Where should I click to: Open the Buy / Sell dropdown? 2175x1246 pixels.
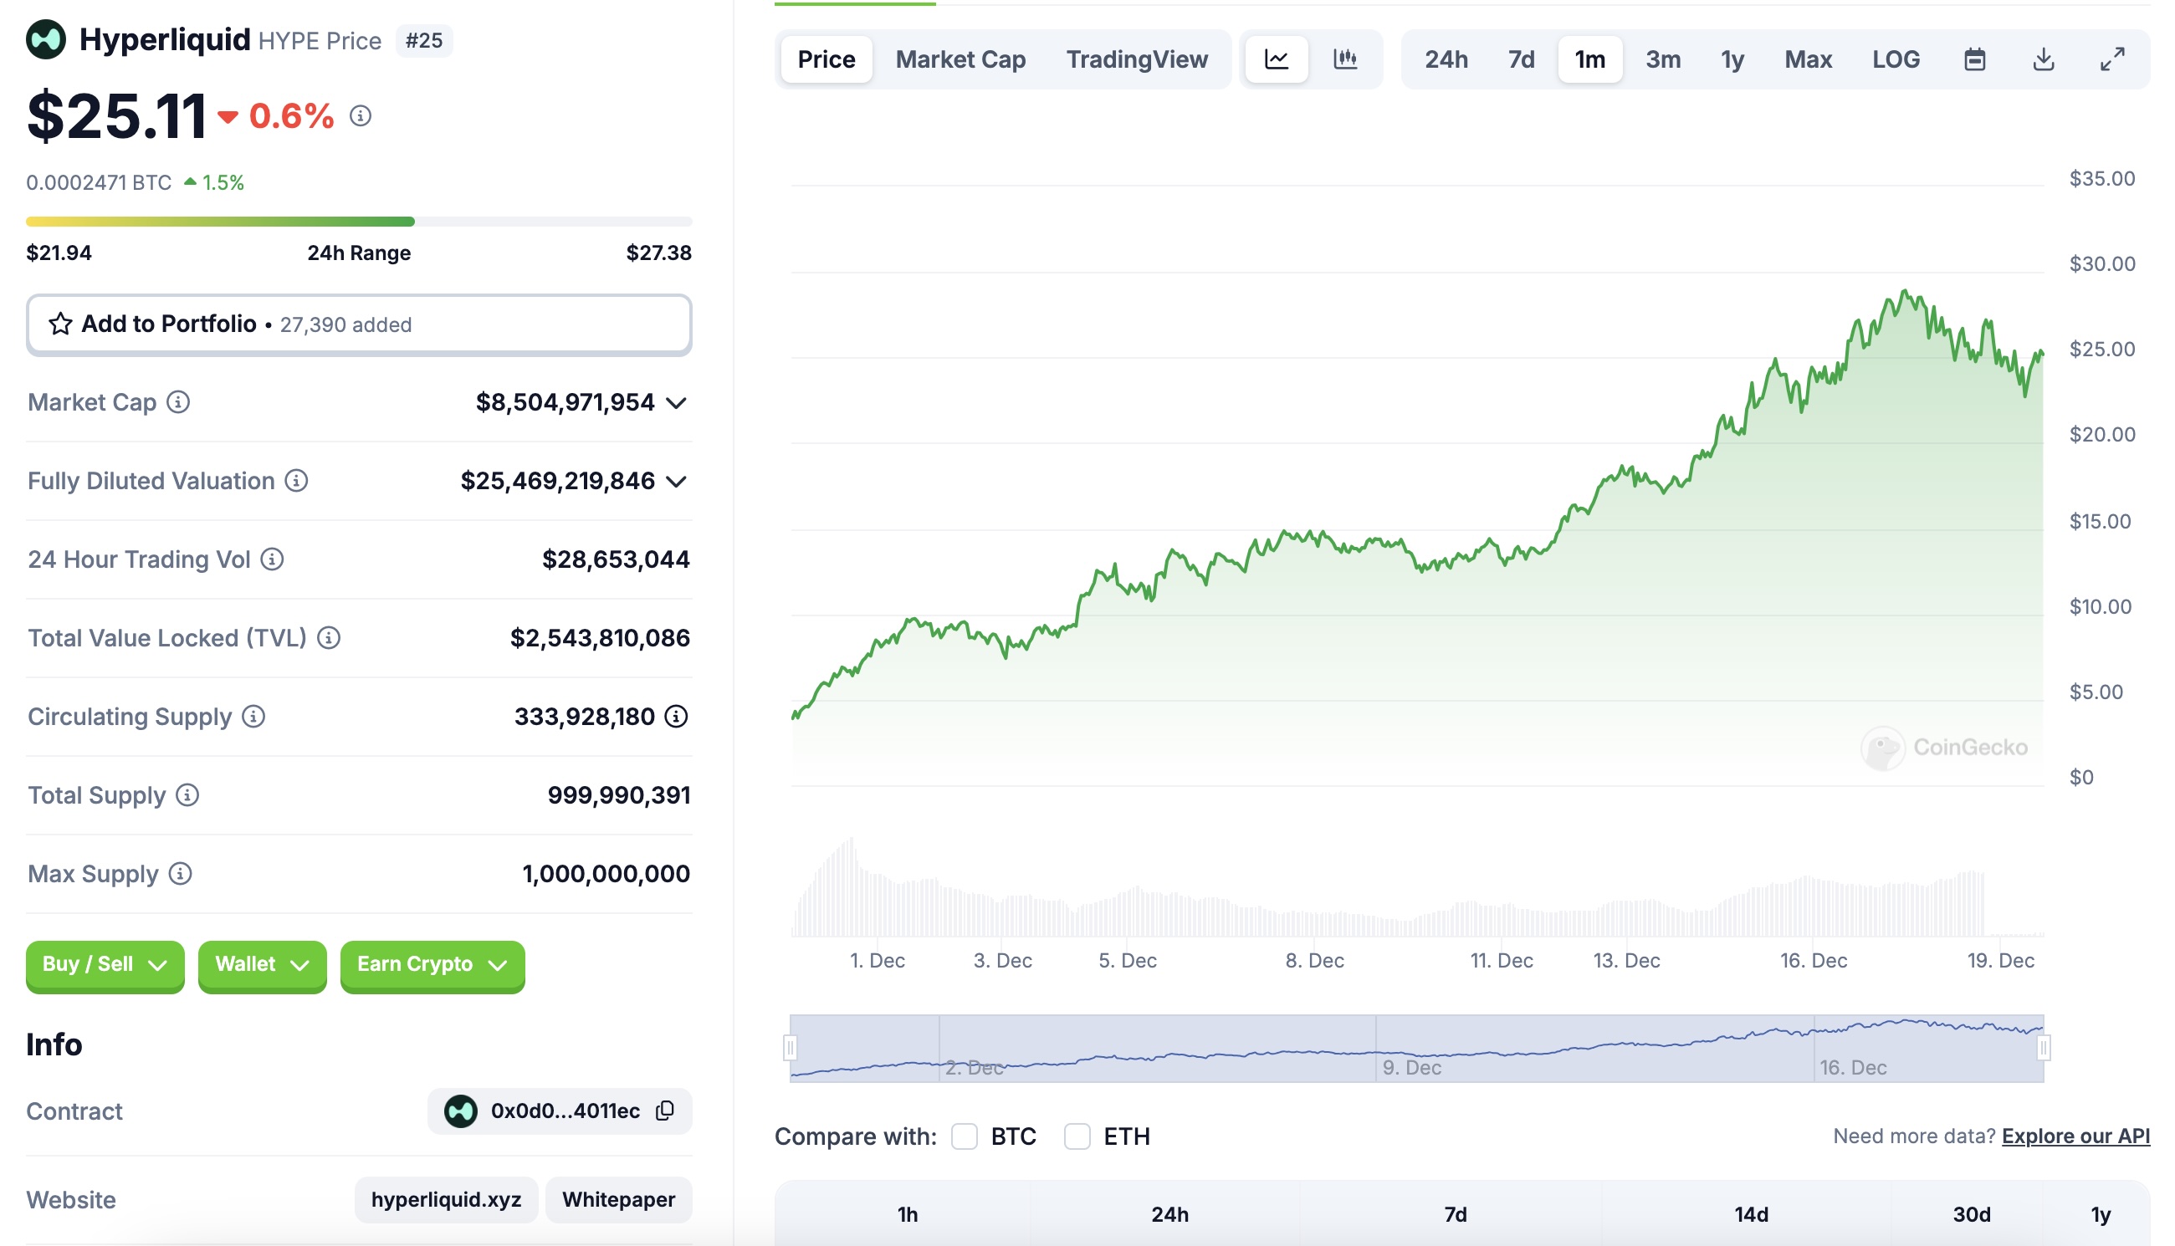tap(105, 965)
